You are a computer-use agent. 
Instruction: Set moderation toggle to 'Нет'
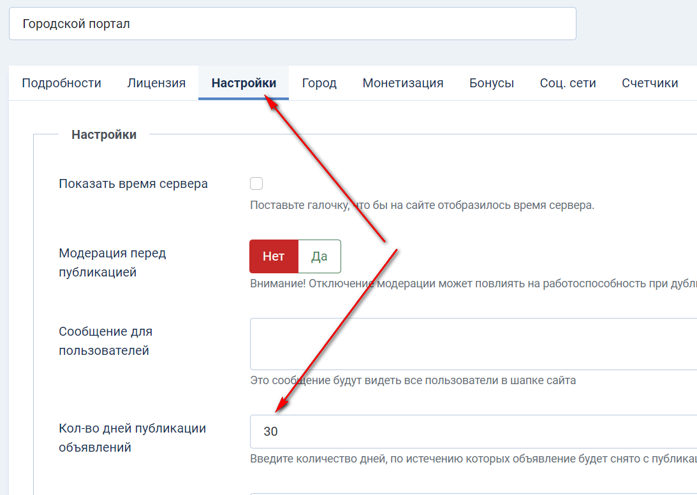(274, 256)
